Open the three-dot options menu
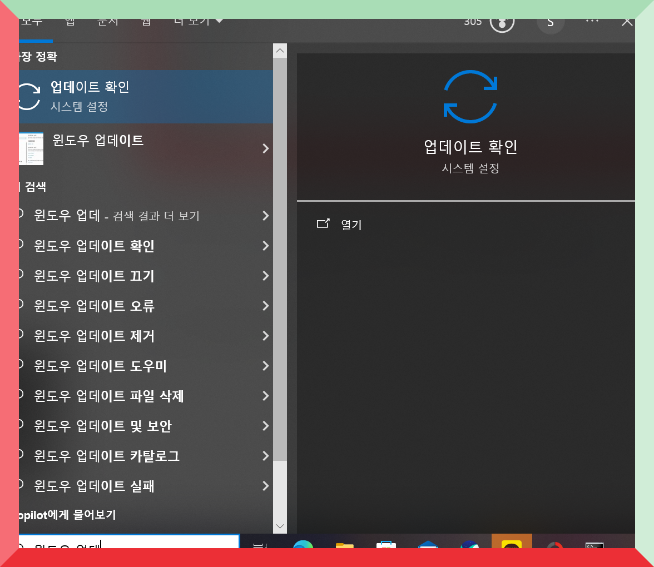654x567 pixels. (x=592, y=21)
